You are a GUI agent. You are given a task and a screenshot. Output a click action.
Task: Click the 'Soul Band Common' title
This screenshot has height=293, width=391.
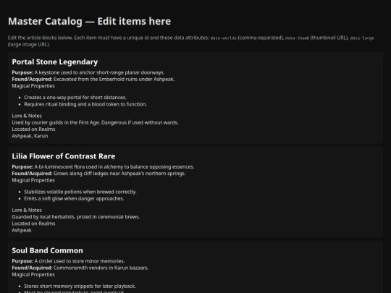(47, 250)
